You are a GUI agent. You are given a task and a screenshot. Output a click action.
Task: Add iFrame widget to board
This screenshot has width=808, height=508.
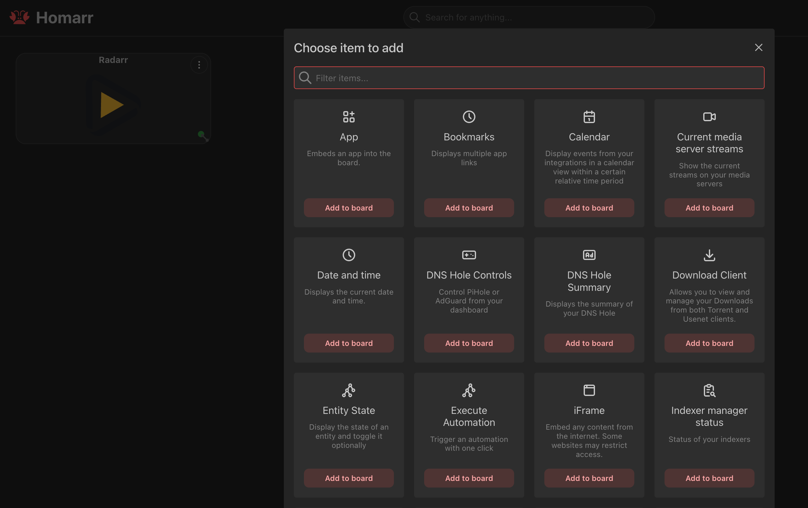coord(589,478)
